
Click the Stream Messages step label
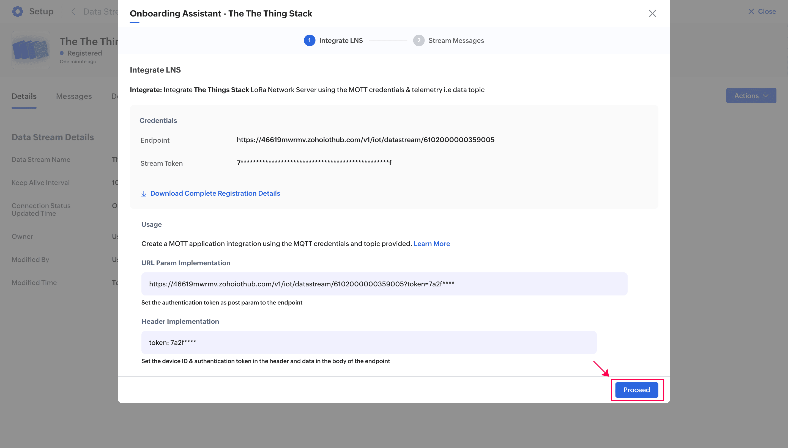tap(456, 40)
